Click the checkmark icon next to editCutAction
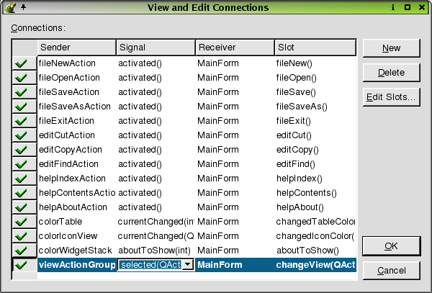Viewport: 432px width, 293px height. click(x=21, y=135)
